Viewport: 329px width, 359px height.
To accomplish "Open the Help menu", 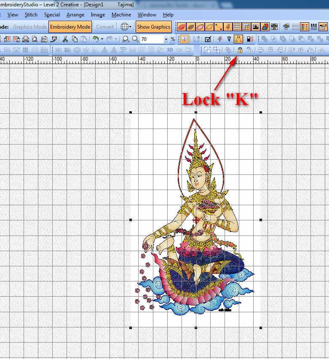I will point(168,15).
